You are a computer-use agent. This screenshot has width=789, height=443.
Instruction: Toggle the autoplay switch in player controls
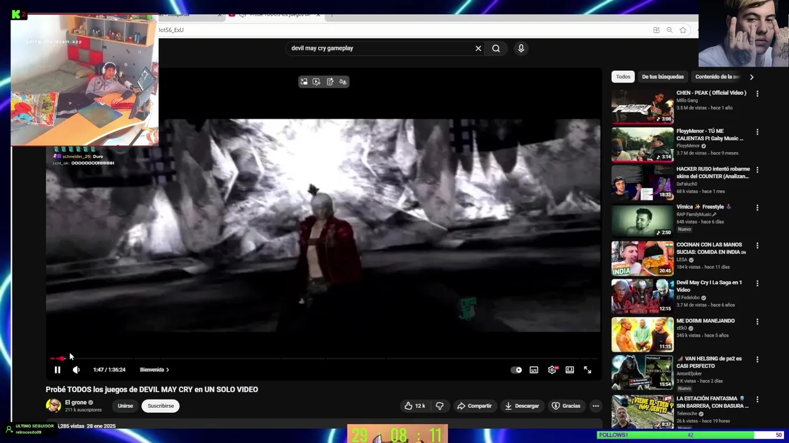click(517, 370)
